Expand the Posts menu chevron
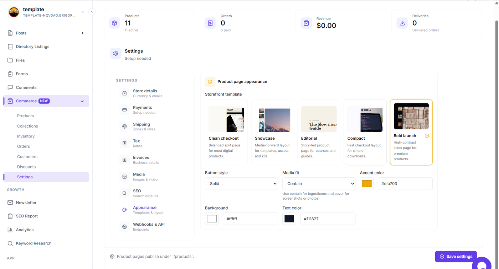Screen dimensions: 499x269 pyautogui.click(x=82, y=33)
